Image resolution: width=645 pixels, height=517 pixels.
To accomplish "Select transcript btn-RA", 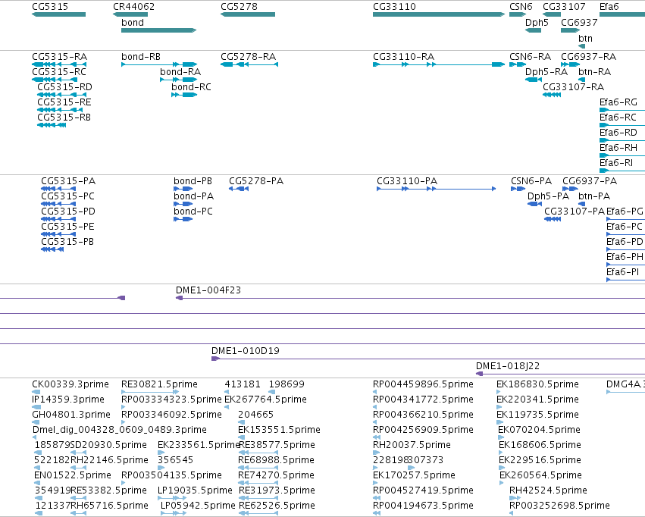I will coord(581,80).
